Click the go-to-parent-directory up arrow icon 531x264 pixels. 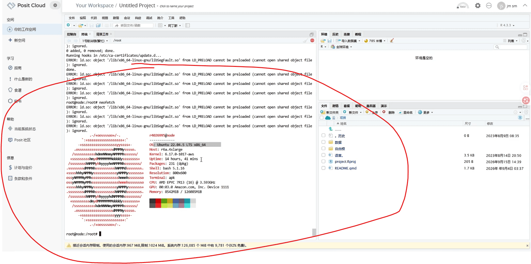331,129
